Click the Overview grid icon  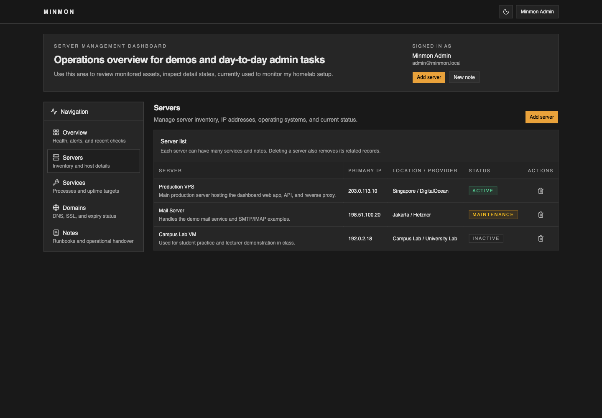56,132
